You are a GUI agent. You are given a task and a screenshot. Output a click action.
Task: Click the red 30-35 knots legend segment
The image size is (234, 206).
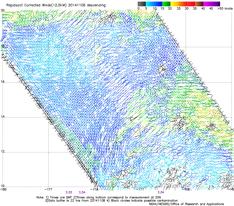coord(191,4)
